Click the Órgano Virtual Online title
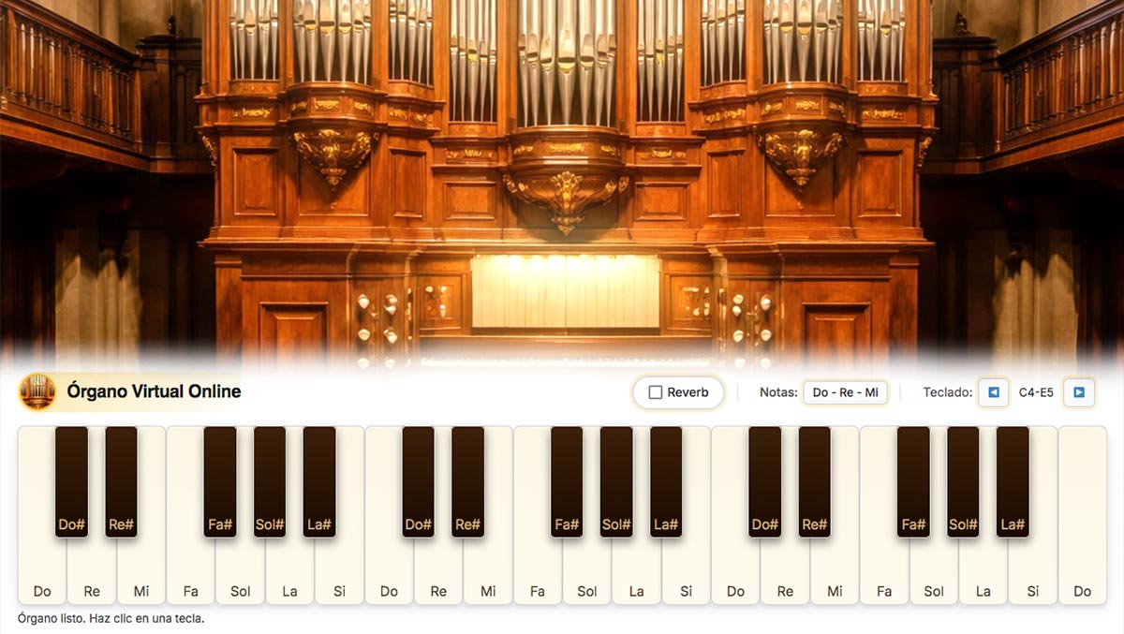This screenshot has width=1124, height=634. click(x=154, y=391)
